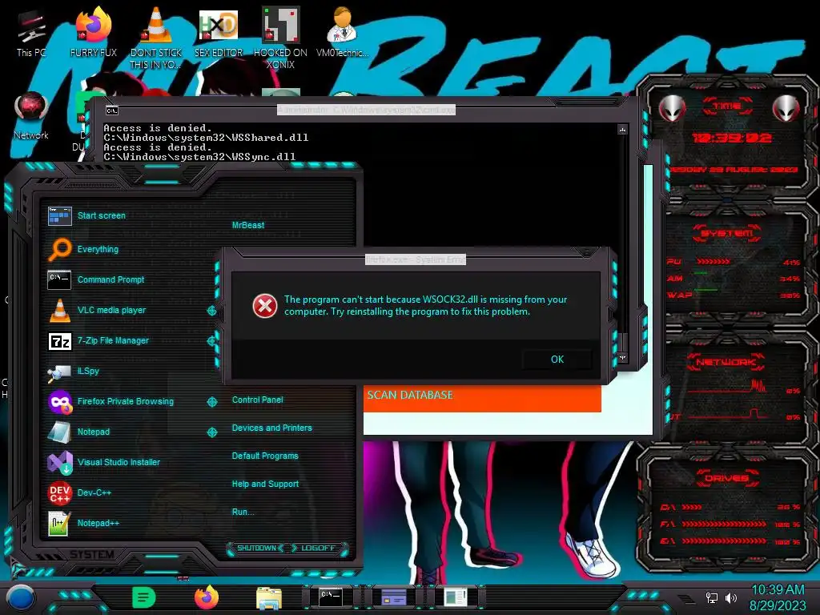Launch Notepad from start menu
Image resolution: width=820 pixels, height=615 pixels.
coord(79,432)
